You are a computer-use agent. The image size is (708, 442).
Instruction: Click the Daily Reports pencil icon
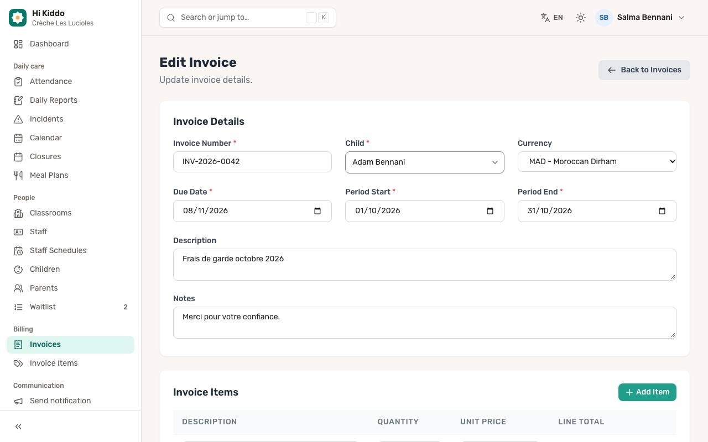(x=18, y=100)
